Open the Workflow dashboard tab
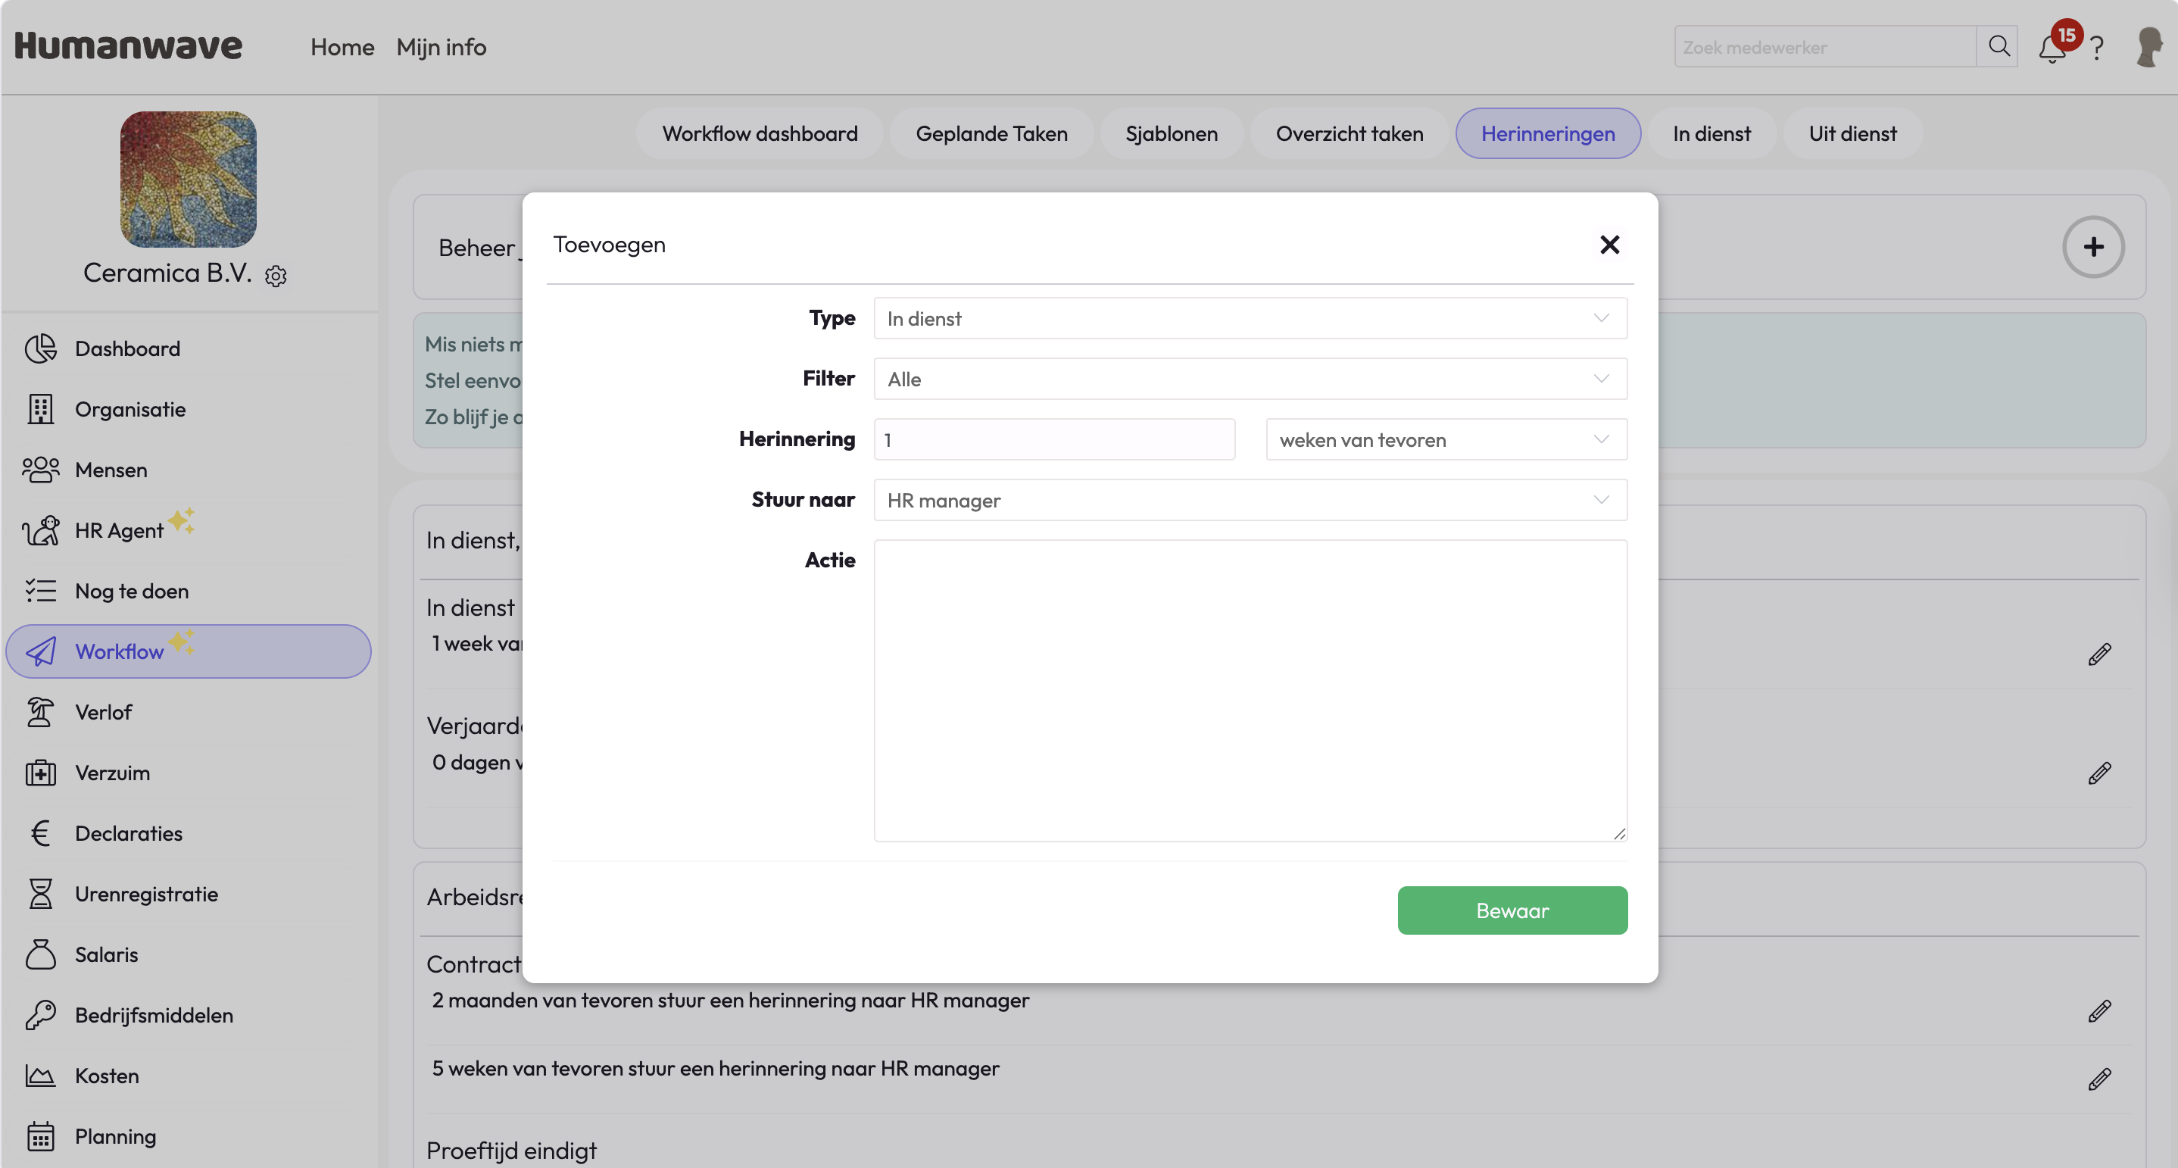Screen dimensions: 2178x1168 760,133
